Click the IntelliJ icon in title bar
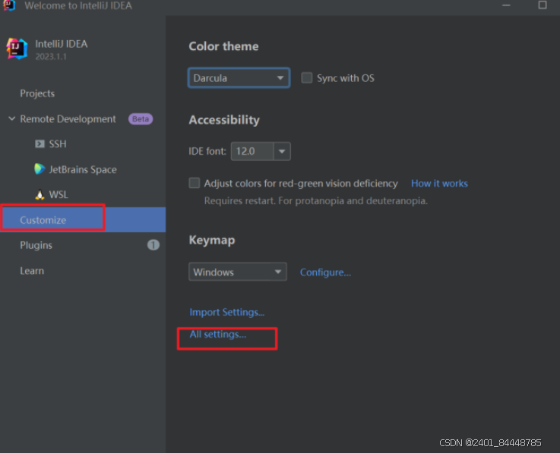560x453 pixels. (9, 5)
